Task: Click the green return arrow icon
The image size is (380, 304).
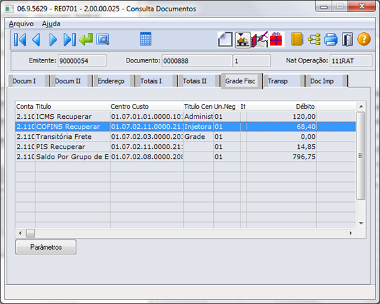Action: click(x=86, y=40)
